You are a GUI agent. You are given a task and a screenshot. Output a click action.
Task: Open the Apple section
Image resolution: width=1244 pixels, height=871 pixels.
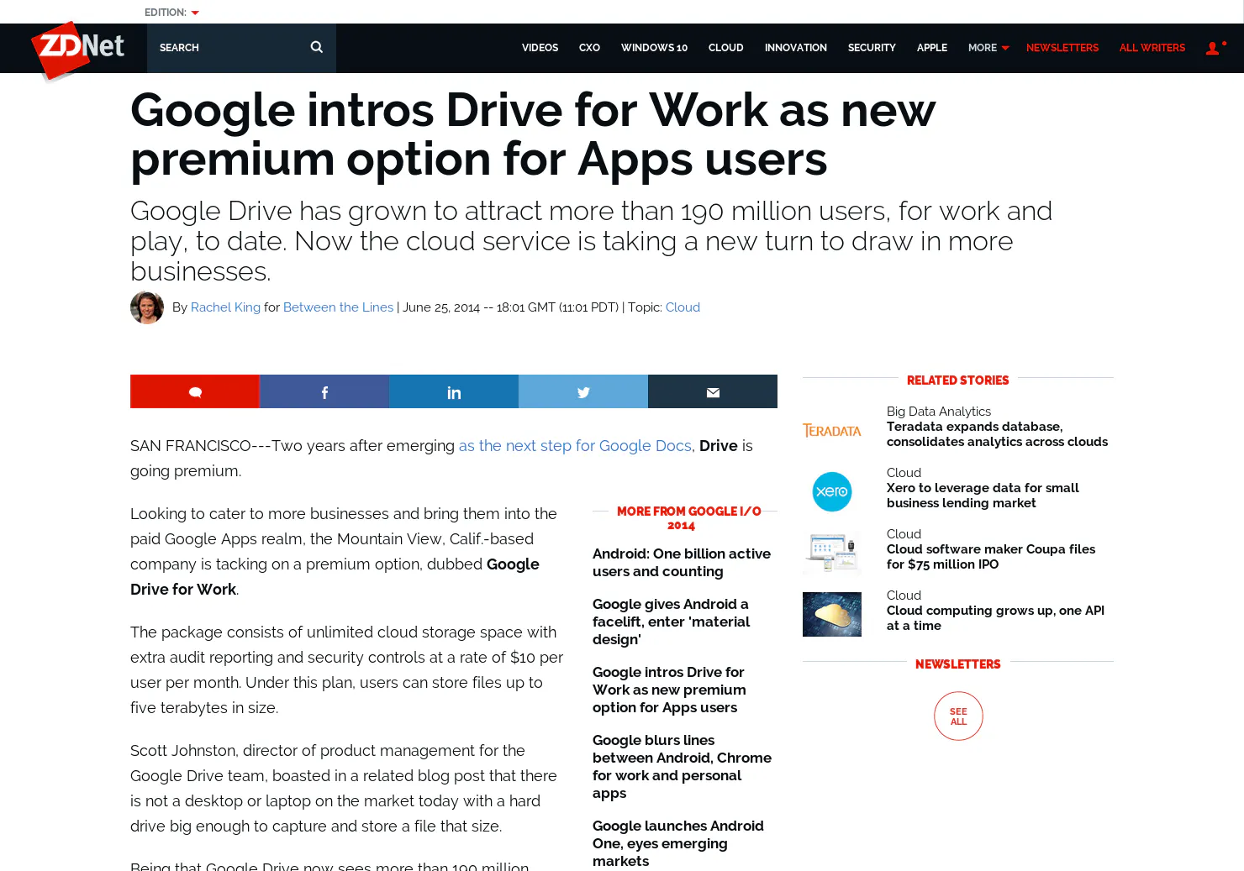click(x=931, y=48)
